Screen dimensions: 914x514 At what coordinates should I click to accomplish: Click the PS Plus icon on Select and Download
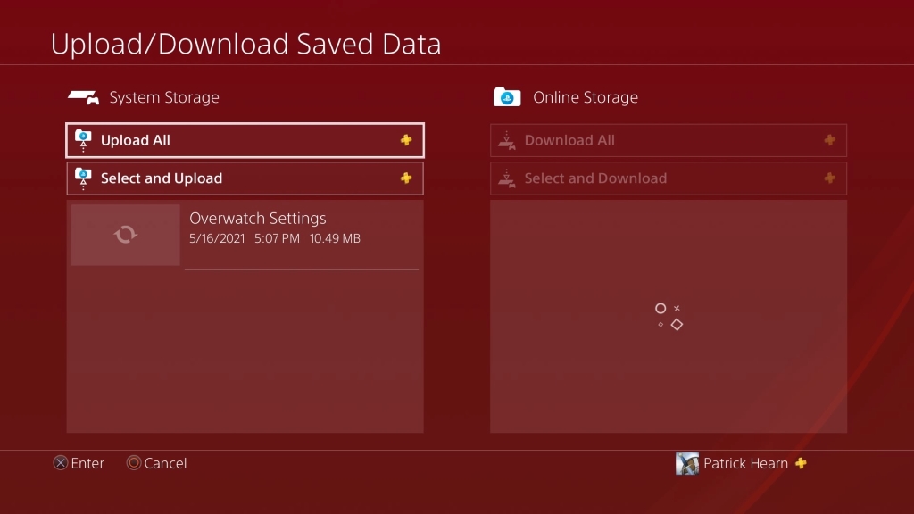tap(829, 178)
